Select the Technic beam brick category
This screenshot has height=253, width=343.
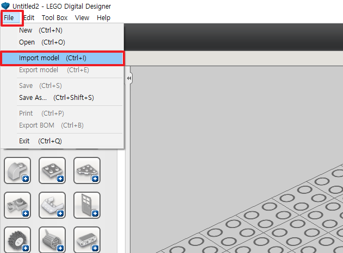click(87, 239)
